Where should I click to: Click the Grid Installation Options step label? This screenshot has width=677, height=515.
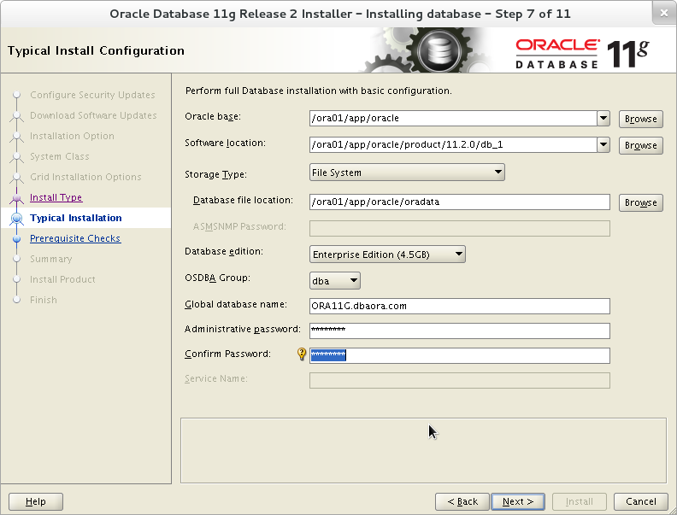(x=85, y=177)
